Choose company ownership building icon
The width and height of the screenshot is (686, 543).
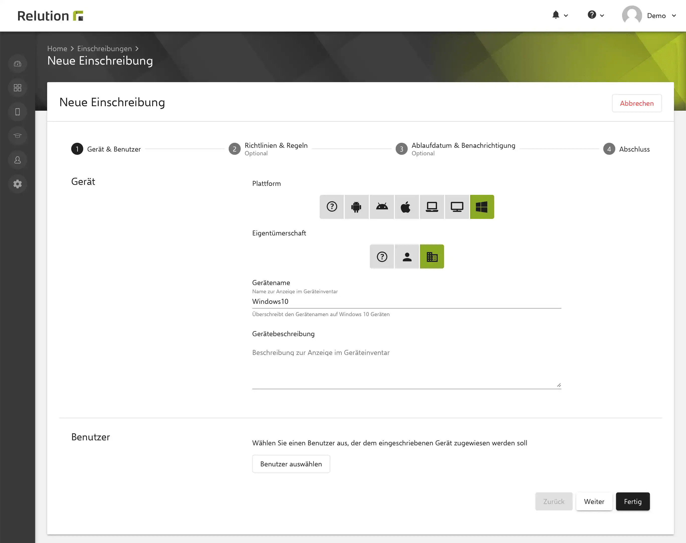tap(432, 256)
